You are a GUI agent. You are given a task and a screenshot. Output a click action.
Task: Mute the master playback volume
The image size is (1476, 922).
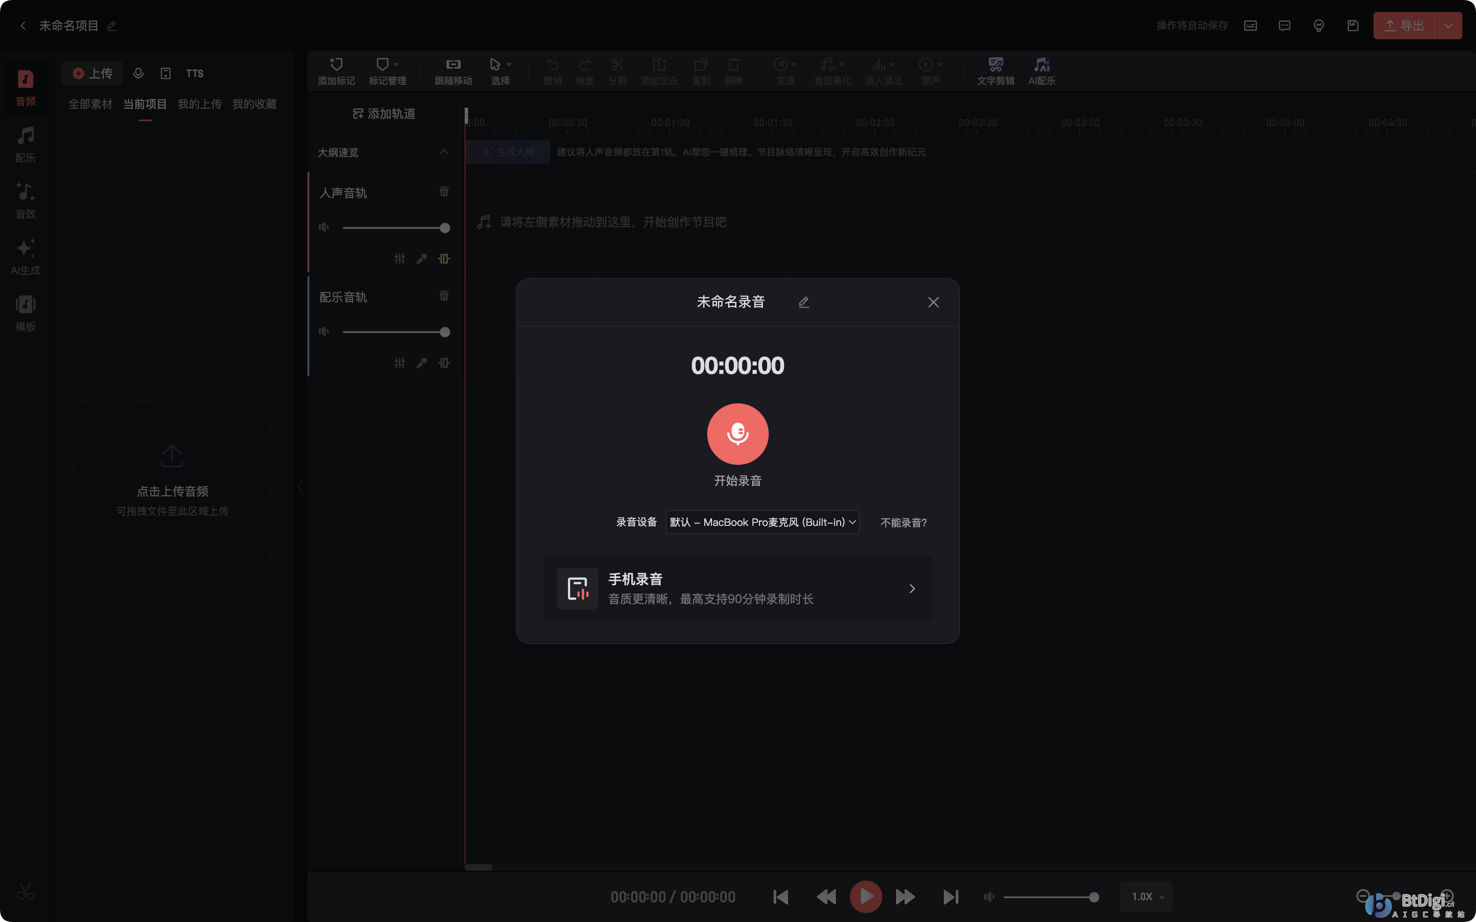pos(989,896)
